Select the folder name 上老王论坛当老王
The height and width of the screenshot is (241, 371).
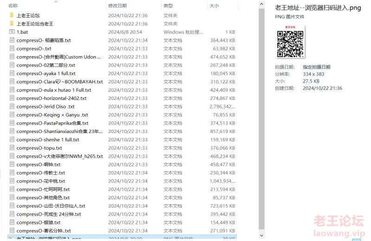pyautogui.click(x=35, y=24)
